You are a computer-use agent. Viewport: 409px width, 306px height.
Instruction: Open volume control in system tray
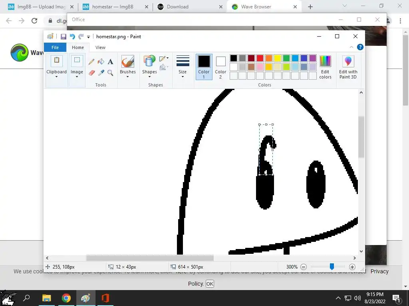357,298
